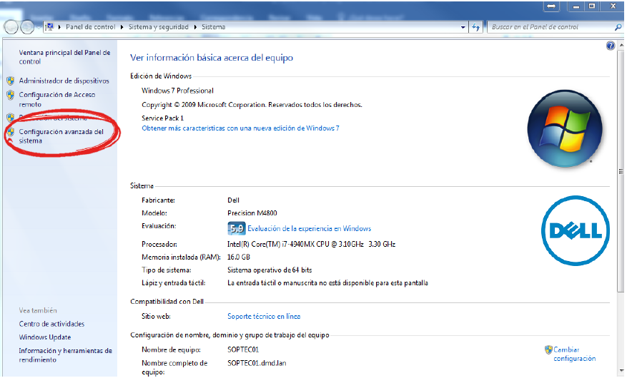Click heading Ver información básica acerca del equipo
This screenshot has height=383, width=627.
pyautogui.click(x=212, y=58)
